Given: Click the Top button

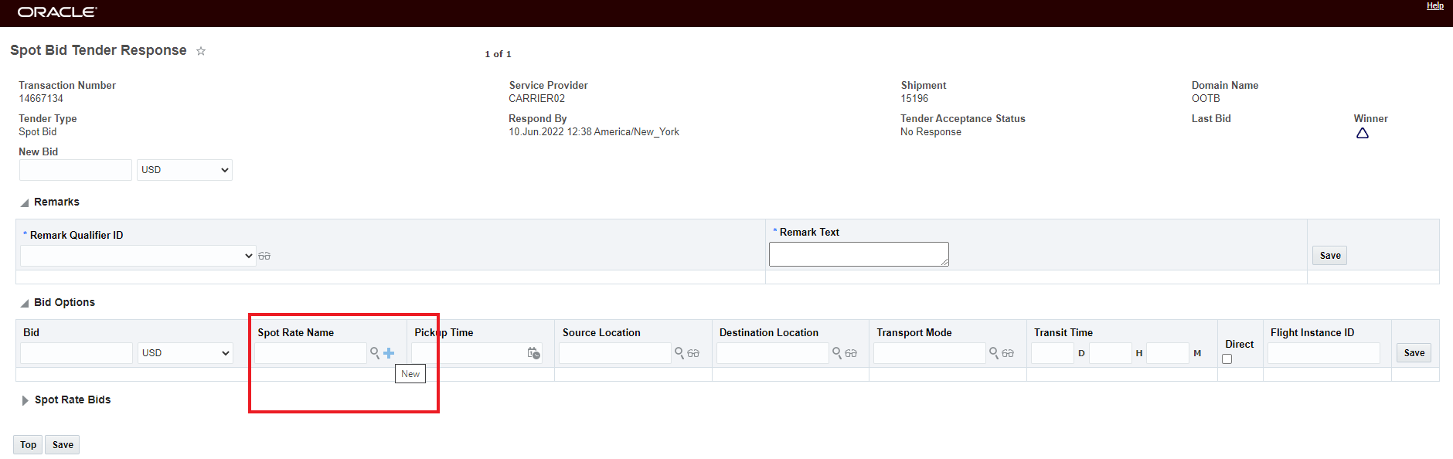Looking at the screenshot, I should pos(28,445).
